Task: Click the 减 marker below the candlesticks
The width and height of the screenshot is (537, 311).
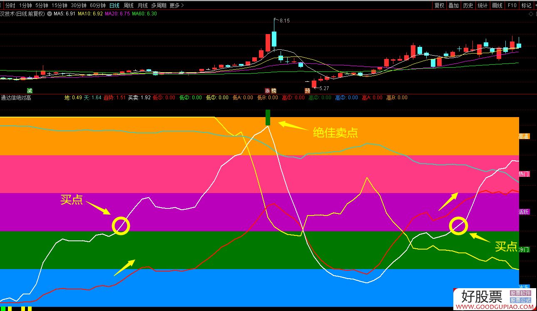Action: point(30,91)
